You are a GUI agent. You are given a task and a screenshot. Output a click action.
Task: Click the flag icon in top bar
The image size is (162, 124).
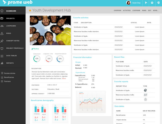[x=146, y=3]
